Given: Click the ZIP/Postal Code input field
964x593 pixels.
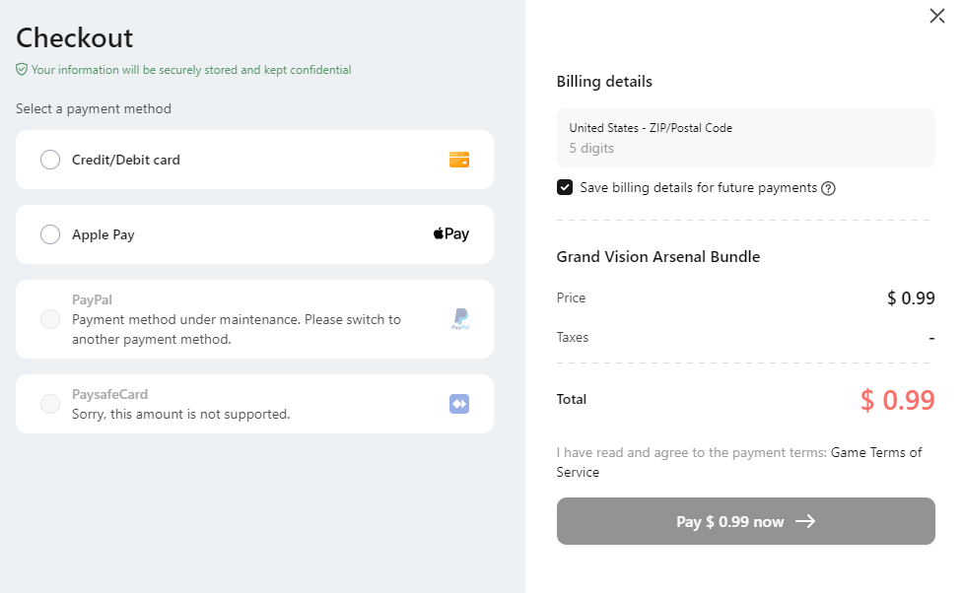Looking at the screenshot, I should pyautogui.click(x=745, y=149).
